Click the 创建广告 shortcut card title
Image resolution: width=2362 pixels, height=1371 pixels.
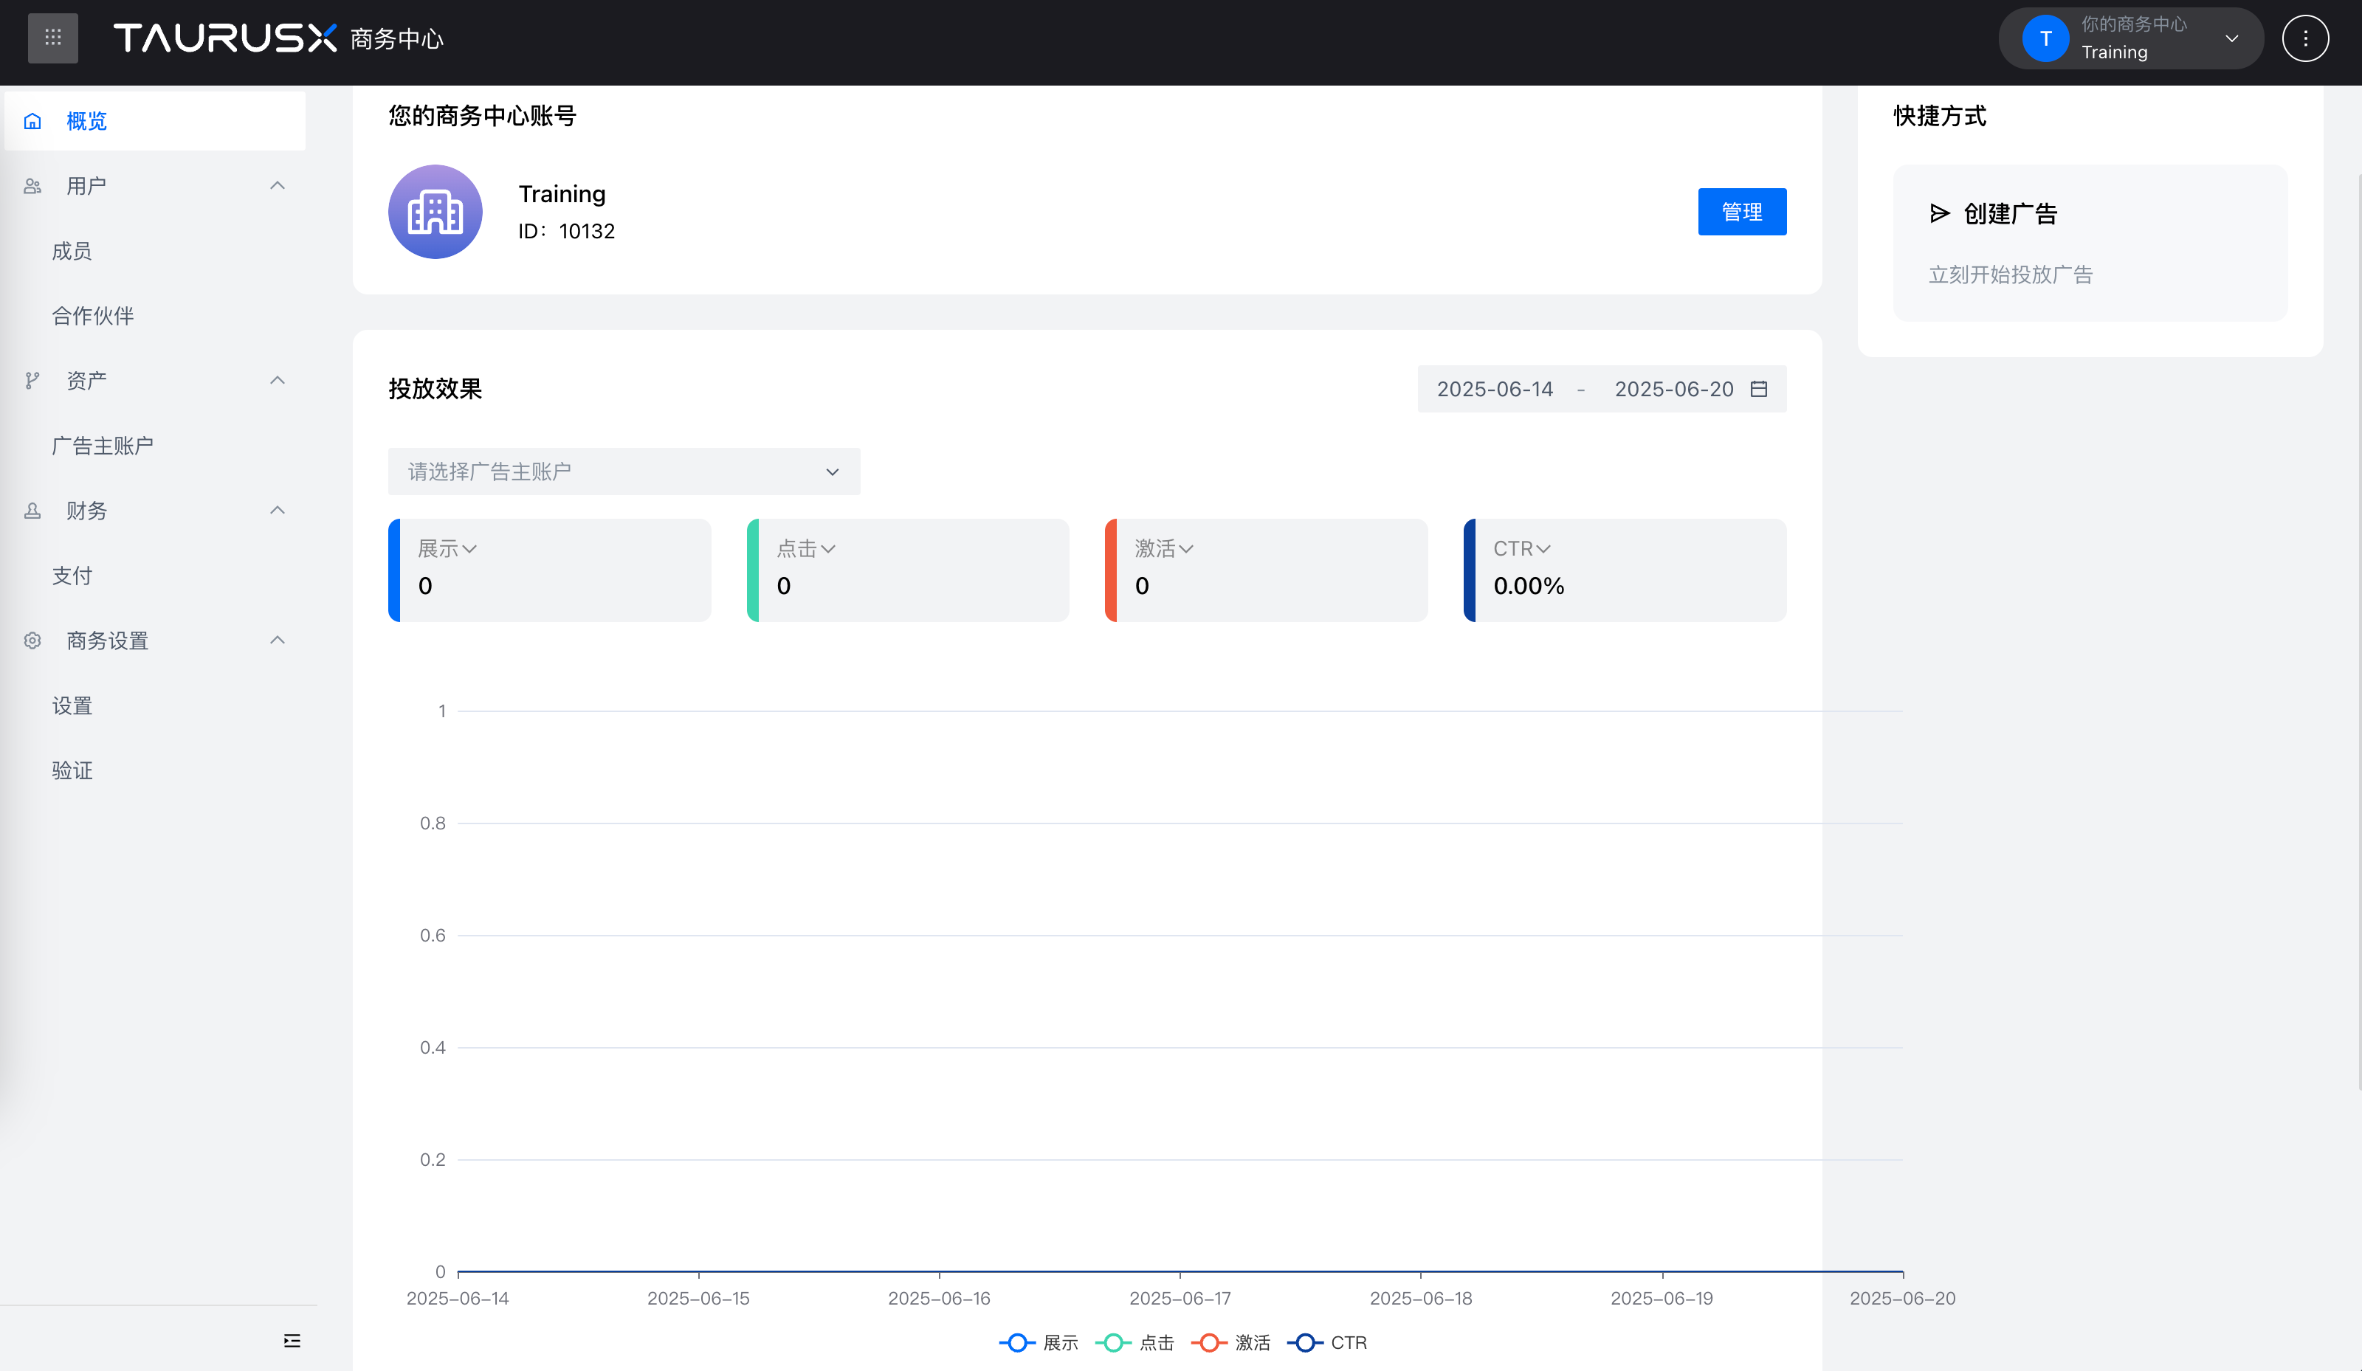[2010, 214]
